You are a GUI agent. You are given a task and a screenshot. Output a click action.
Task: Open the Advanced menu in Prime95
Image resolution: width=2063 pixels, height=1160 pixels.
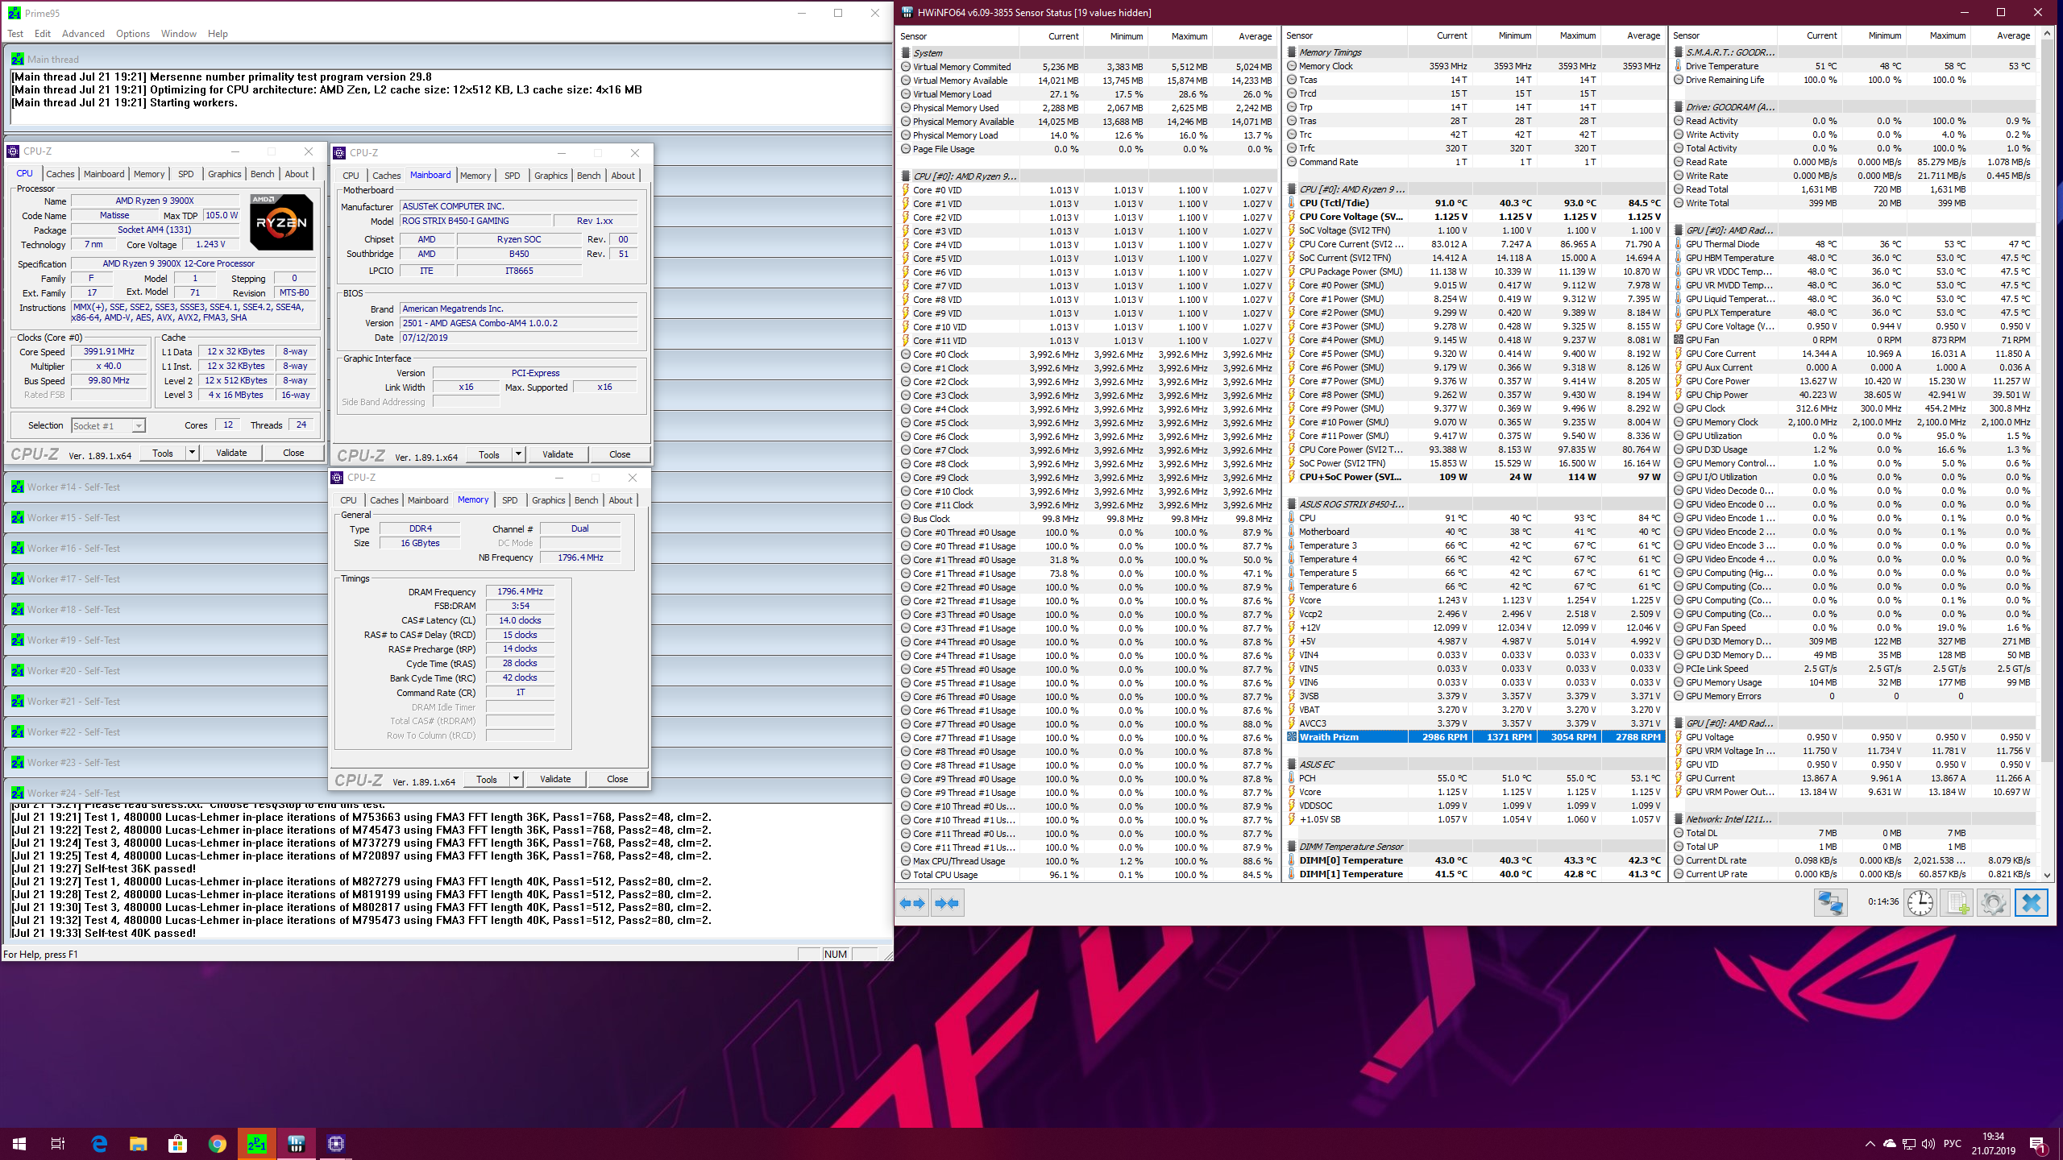(x=83, y=34)
